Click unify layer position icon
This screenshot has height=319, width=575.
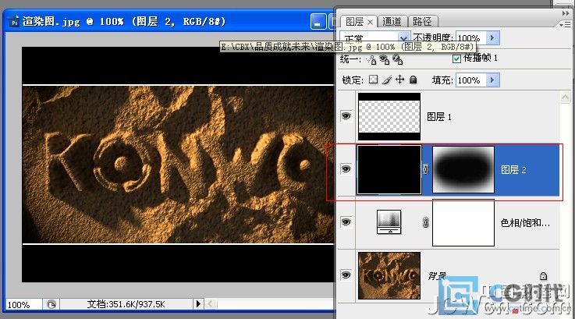371,60
